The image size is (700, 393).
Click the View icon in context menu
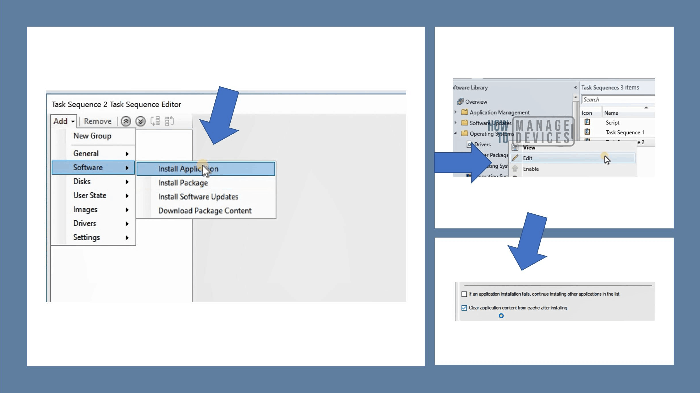coord(515,148)
